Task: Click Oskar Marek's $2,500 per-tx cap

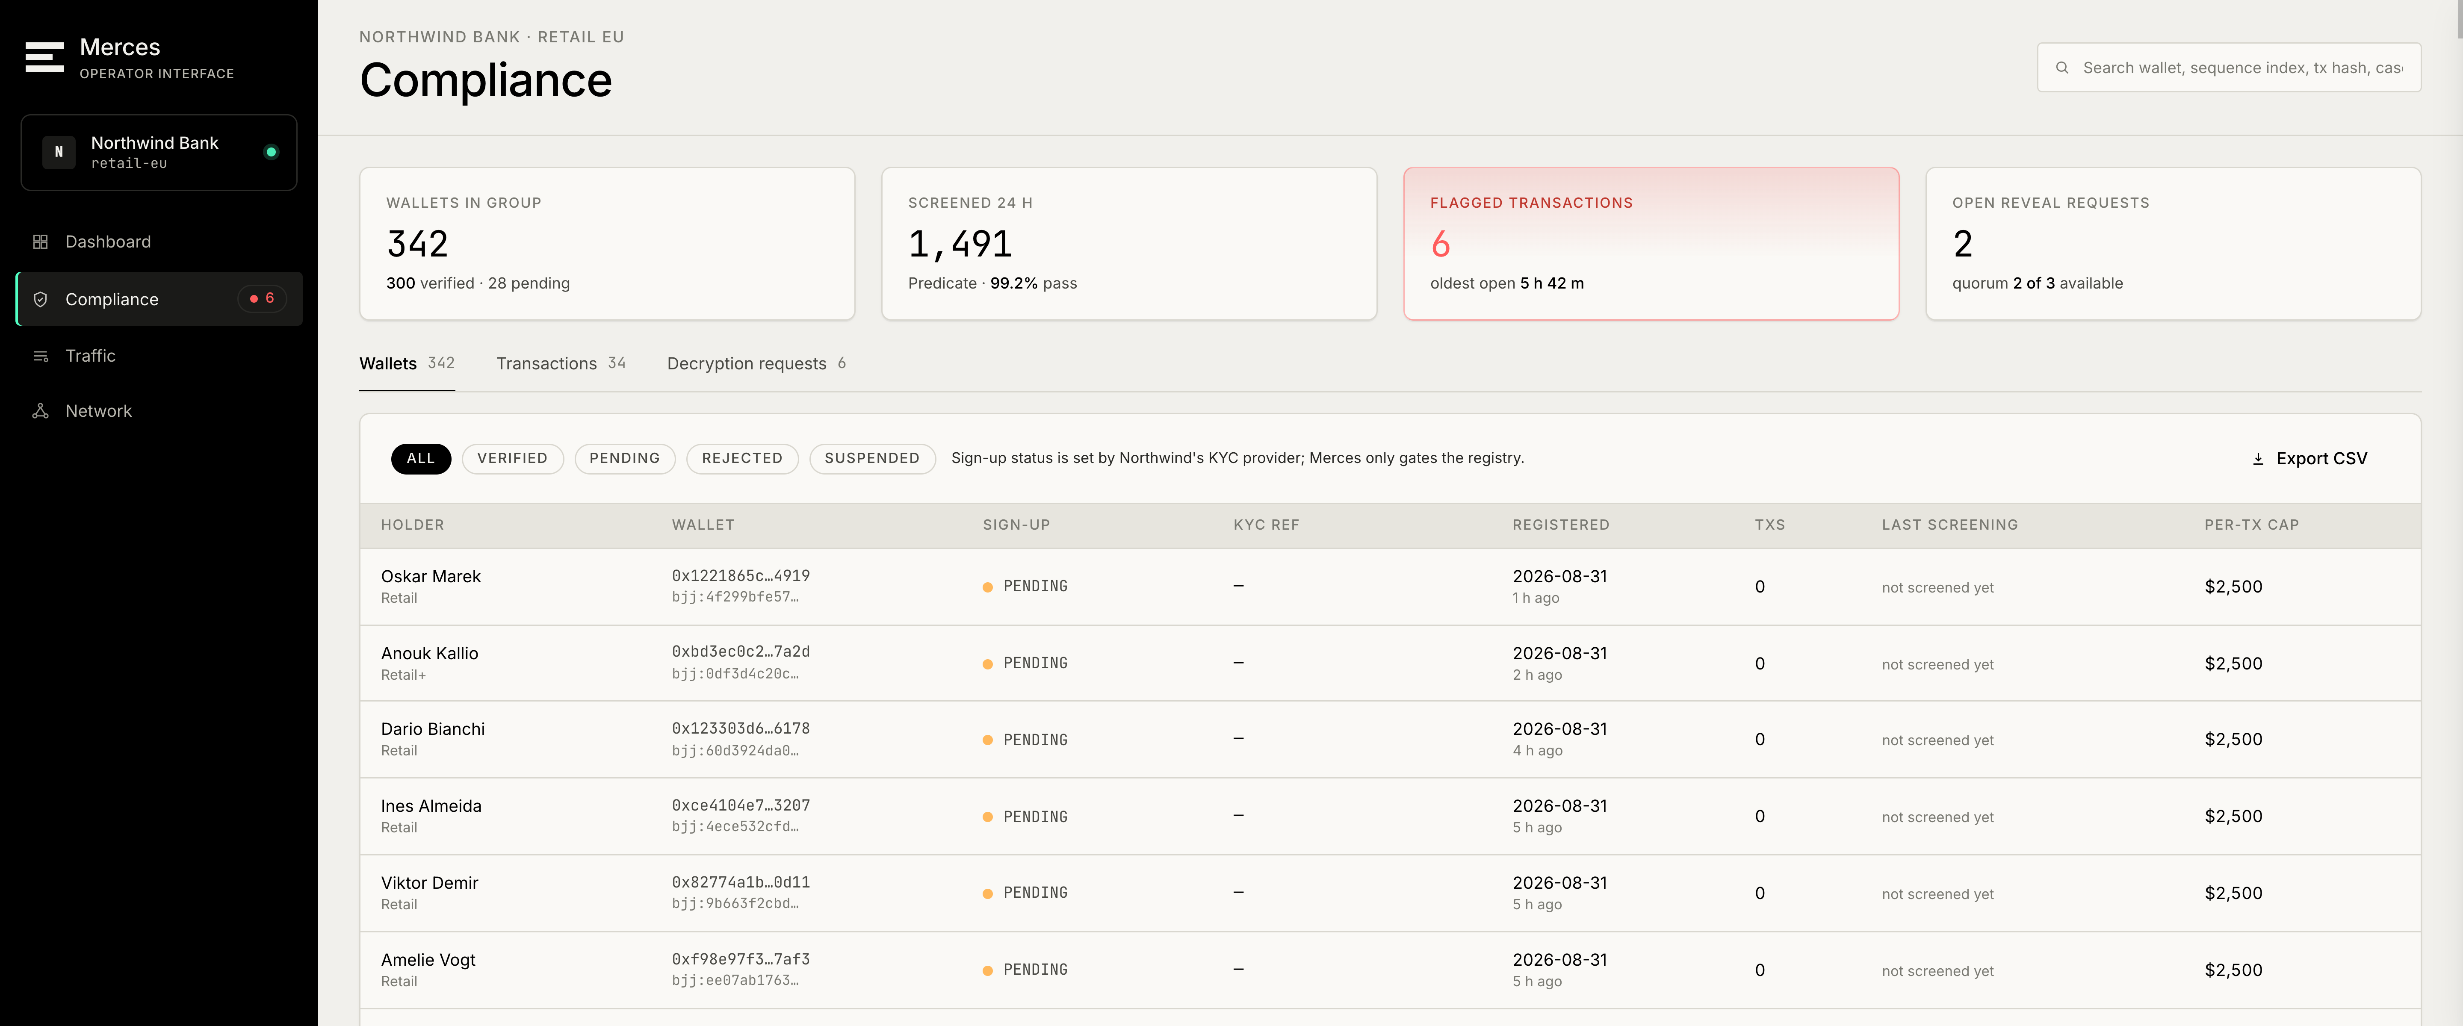Action: click(x=2233, y=587)
